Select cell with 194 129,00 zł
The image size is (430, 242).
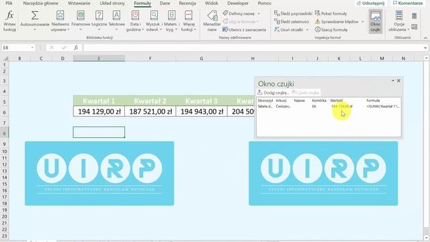coord(99,112)
